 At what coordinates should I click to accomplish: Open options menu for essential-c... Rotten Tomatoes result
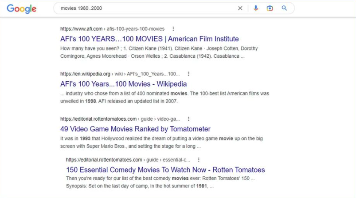coord(199,160)
